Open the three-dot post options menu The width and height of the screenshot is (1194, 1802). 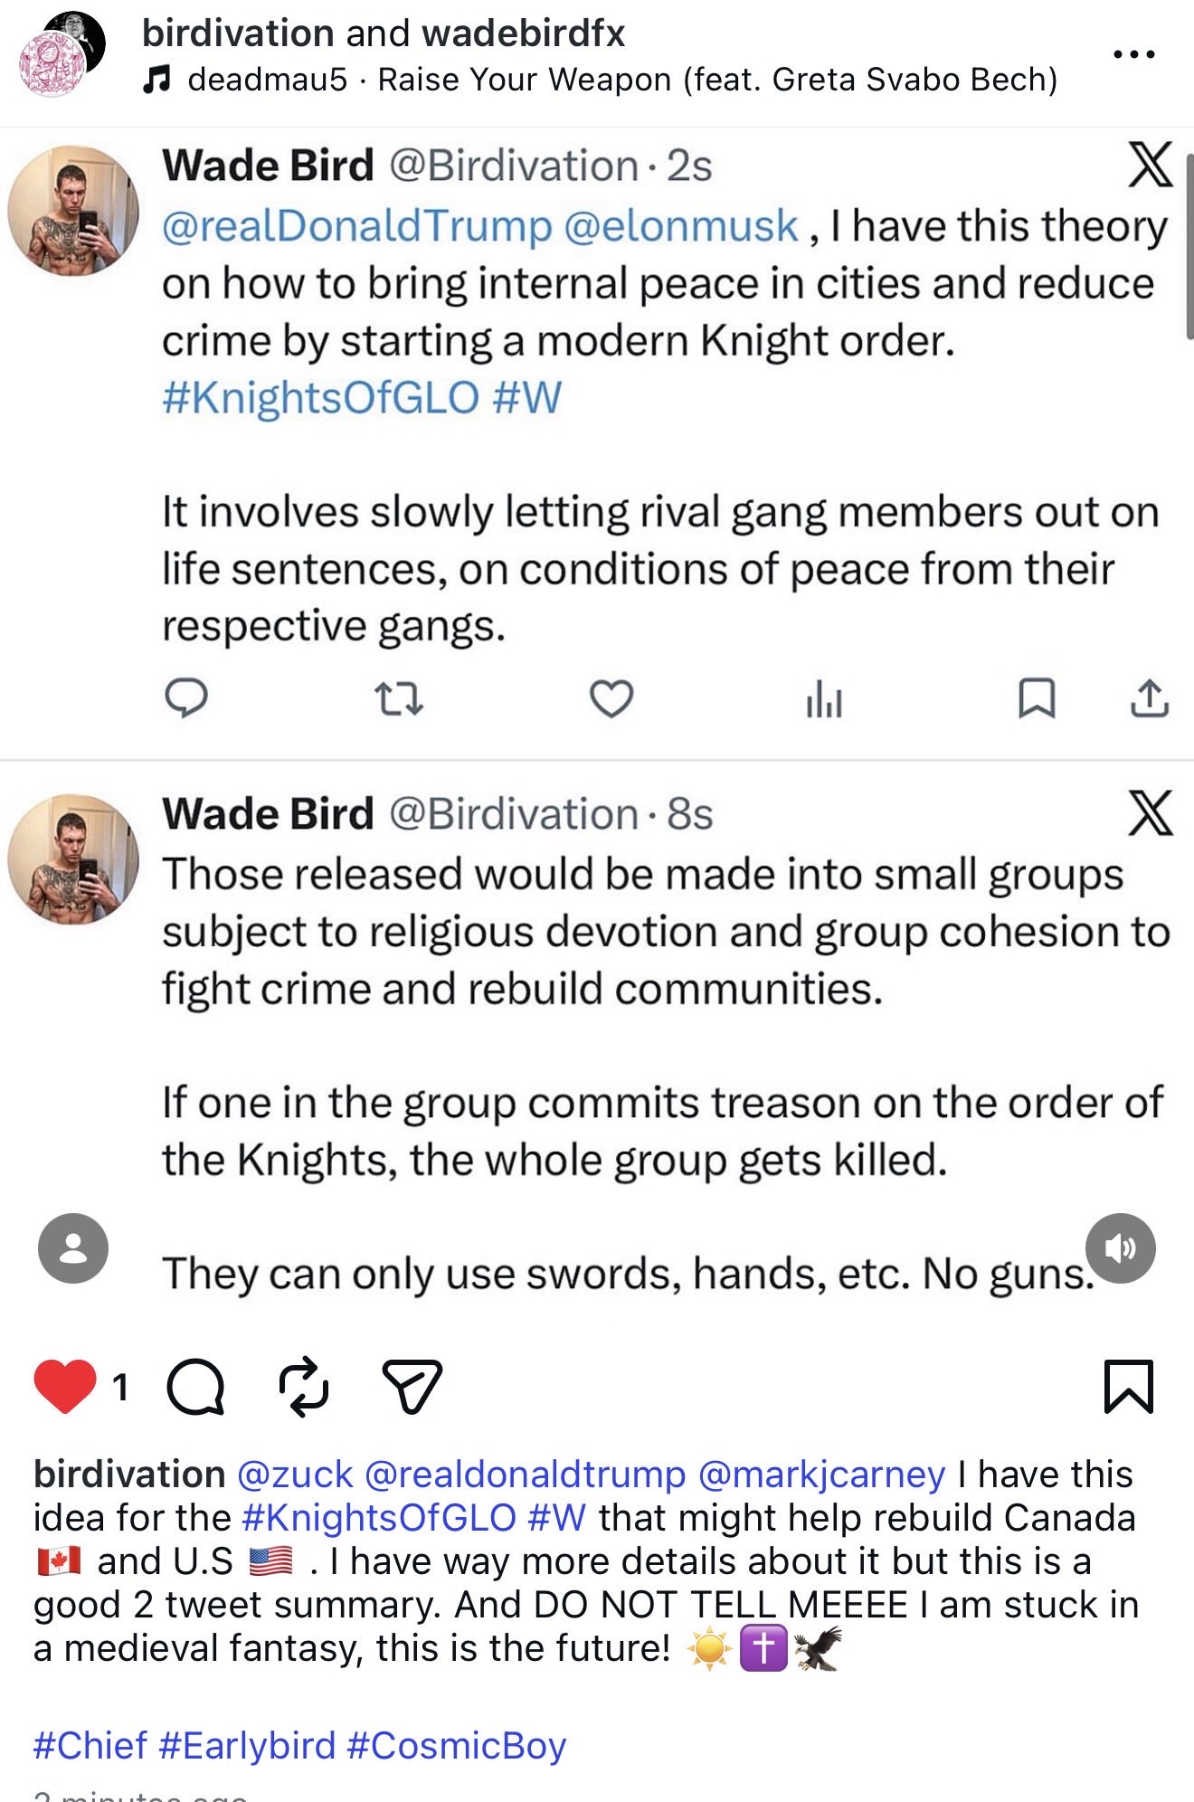1133,55
